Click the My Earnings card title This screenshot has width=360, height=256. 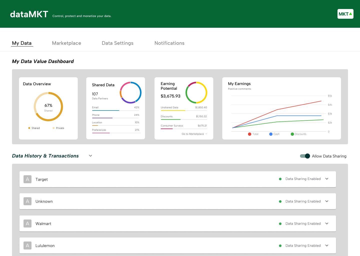coord(239,83)
